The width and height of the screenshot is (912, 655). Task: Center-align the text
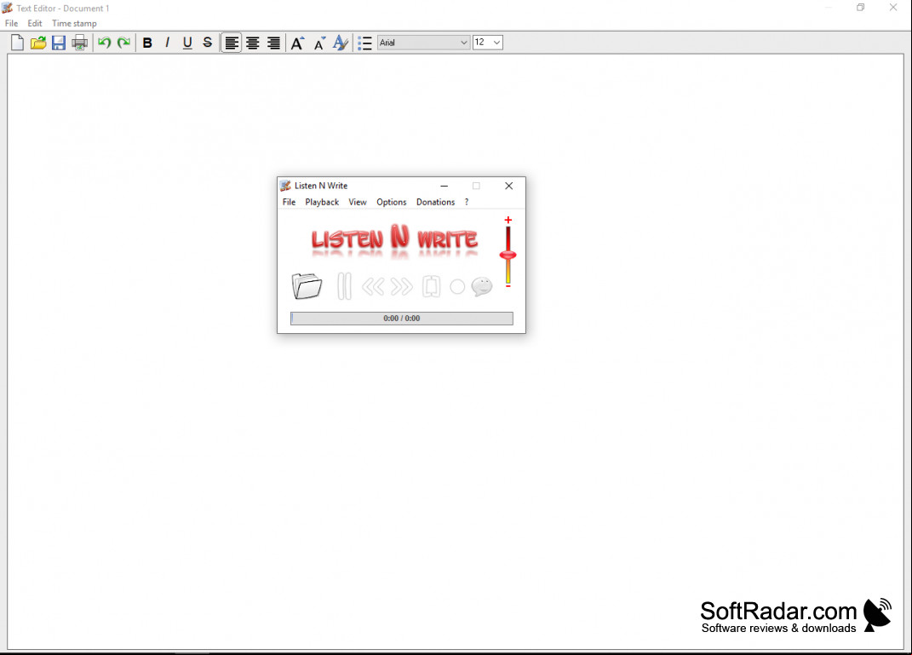252,43
